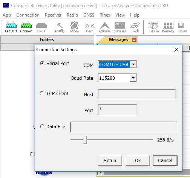This screenshot has height=178, width=190.
Task: Click the Close connection toolbar icon
Action: 41,27
